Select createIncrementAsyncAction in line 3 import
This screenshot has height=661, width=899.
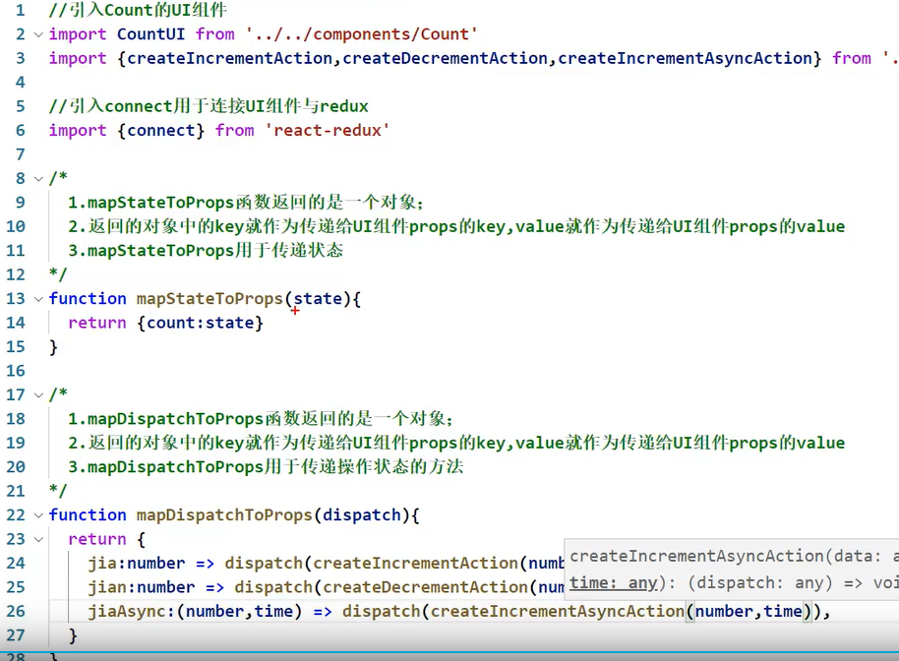685,58
